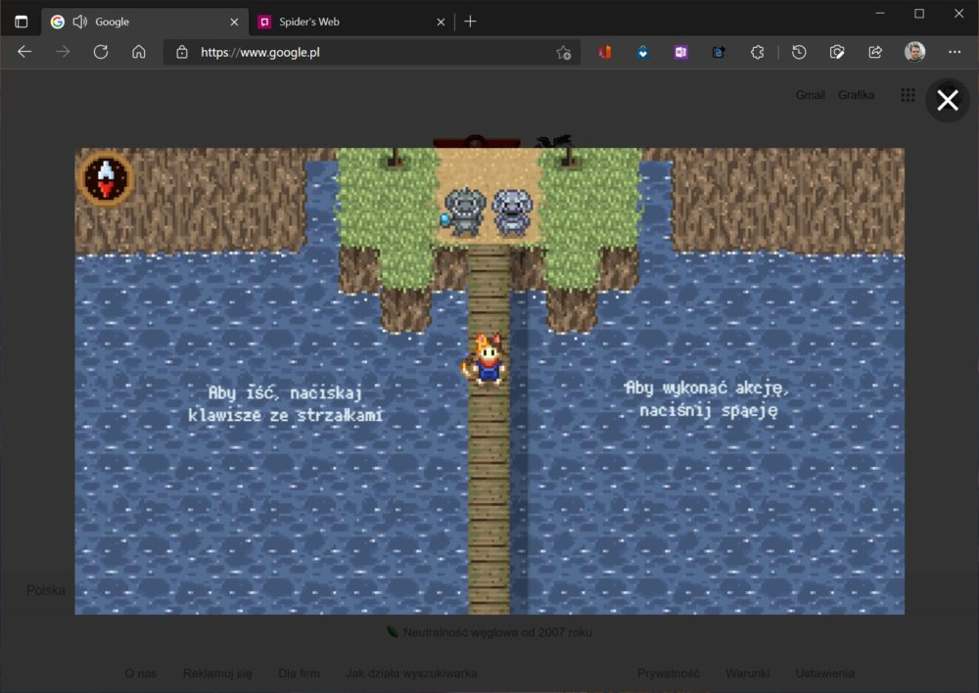Close the Spider's Web tab
The width and height of the screenshot is (979, 693).
point(441,22)
